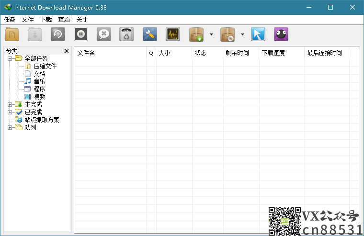Viewport: 364px width, 236px height.
Task: Click the heartbeat monitor scheduler icon
Action: click(173, 34)
